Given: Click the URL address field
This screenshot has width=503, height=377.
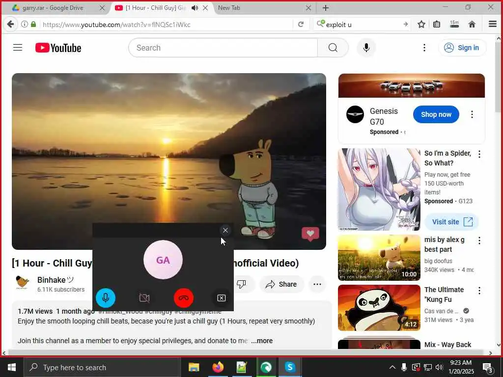Looking at the screenshot, I should (x=165, y=25).
